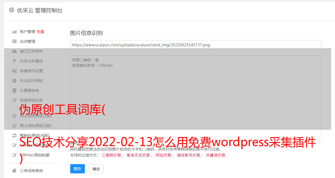Click the 优采云 管理控制台 title
This screenshot has width=335, height=178.
(40, 10)
